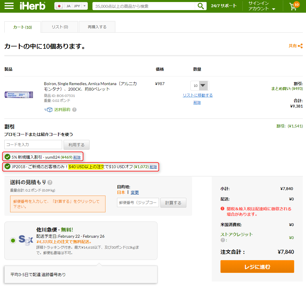Open 24/7 サポート link
Screen dimensions: 306x287
click(x=224, y=6)
